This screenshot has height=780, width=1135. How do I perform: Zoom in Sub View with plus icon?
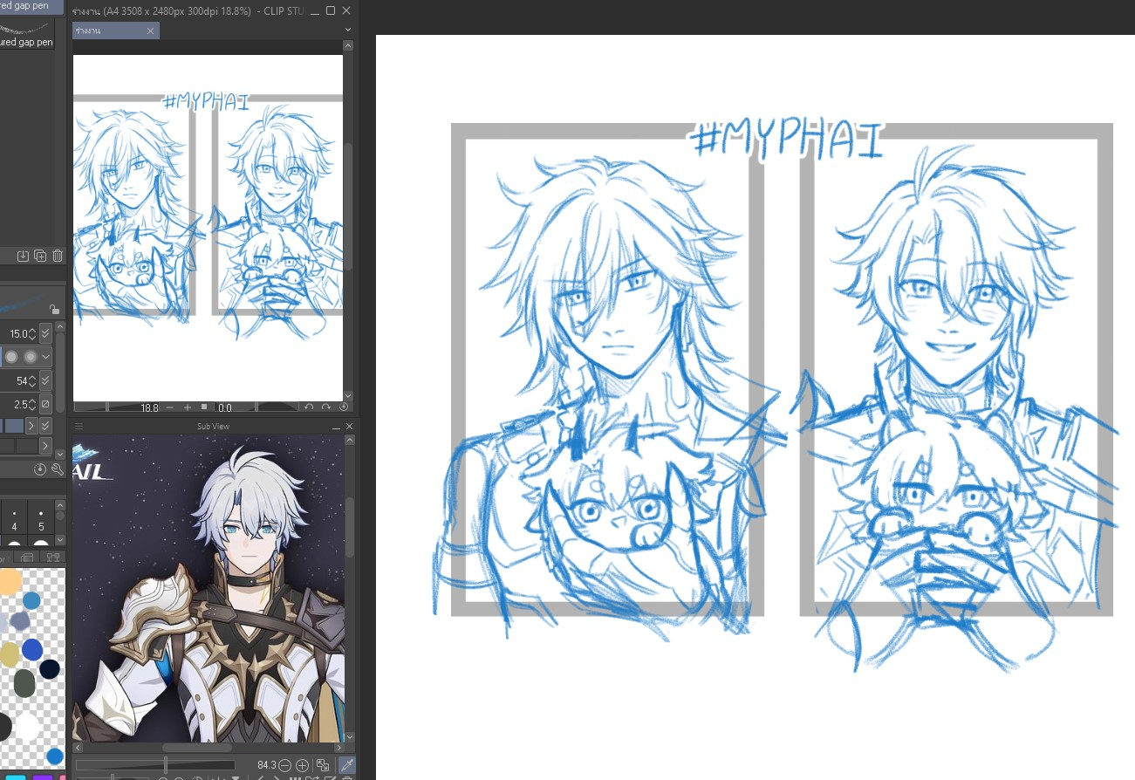[303, 765]
